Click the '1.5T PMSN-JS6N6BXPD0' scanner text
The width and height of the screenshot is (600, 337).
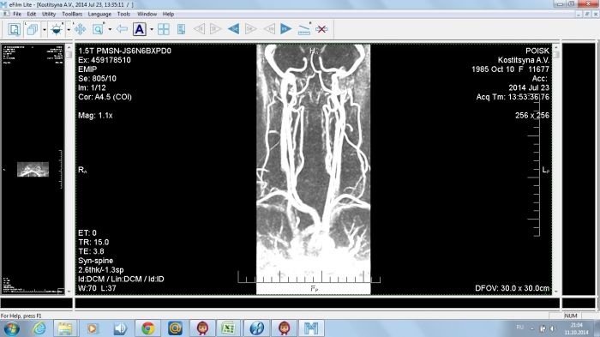(125, 51)
